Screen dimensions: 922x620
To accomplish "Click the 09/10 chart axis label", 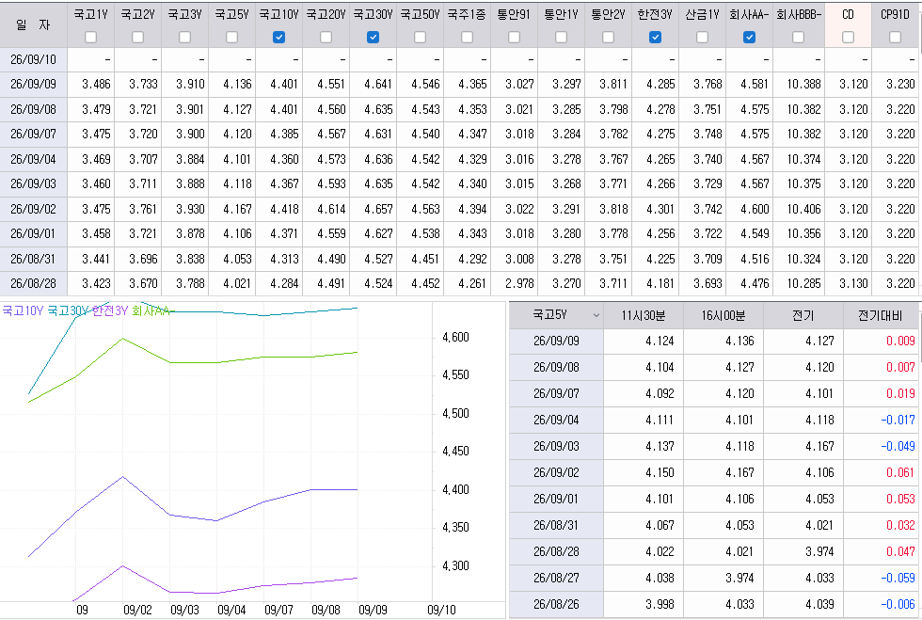I will (441, 610).
